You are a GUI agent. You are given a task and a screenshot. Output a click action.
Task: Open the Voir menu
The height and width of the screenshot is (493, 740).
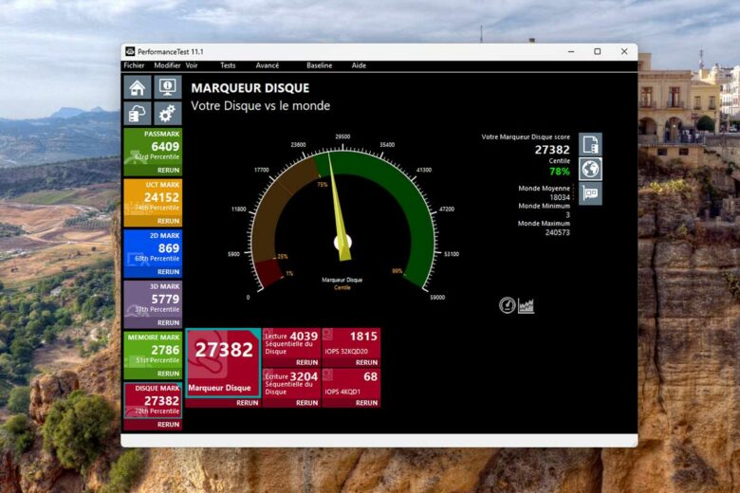(x=192, y=65)
